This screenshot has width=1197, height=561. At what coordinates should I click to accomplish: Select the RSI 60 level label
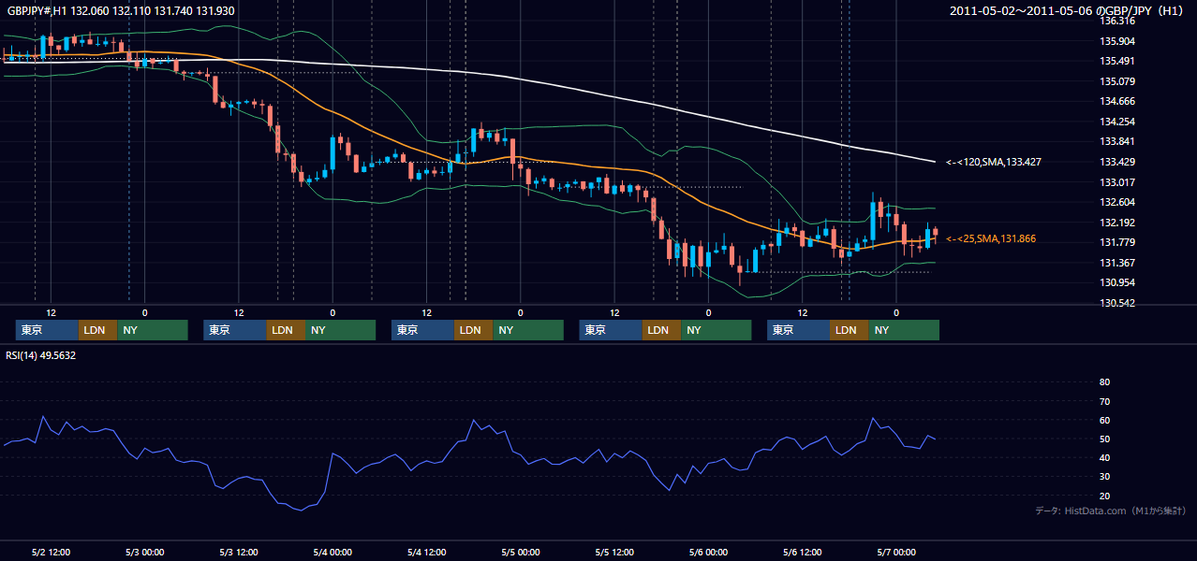(1104, 420)
